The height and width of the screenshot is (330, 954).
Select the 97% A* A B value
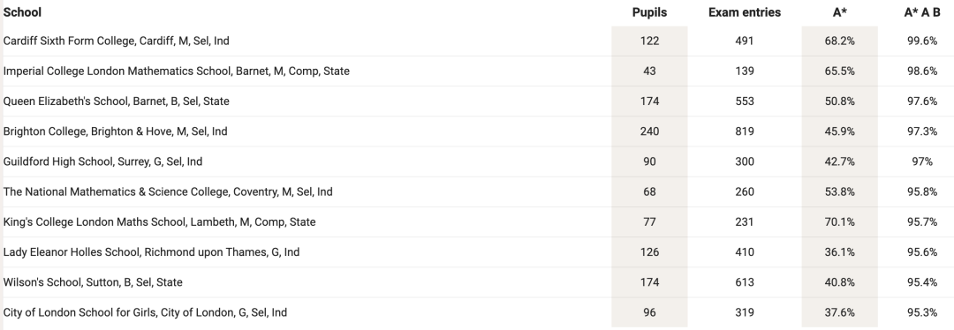point(921,161)
